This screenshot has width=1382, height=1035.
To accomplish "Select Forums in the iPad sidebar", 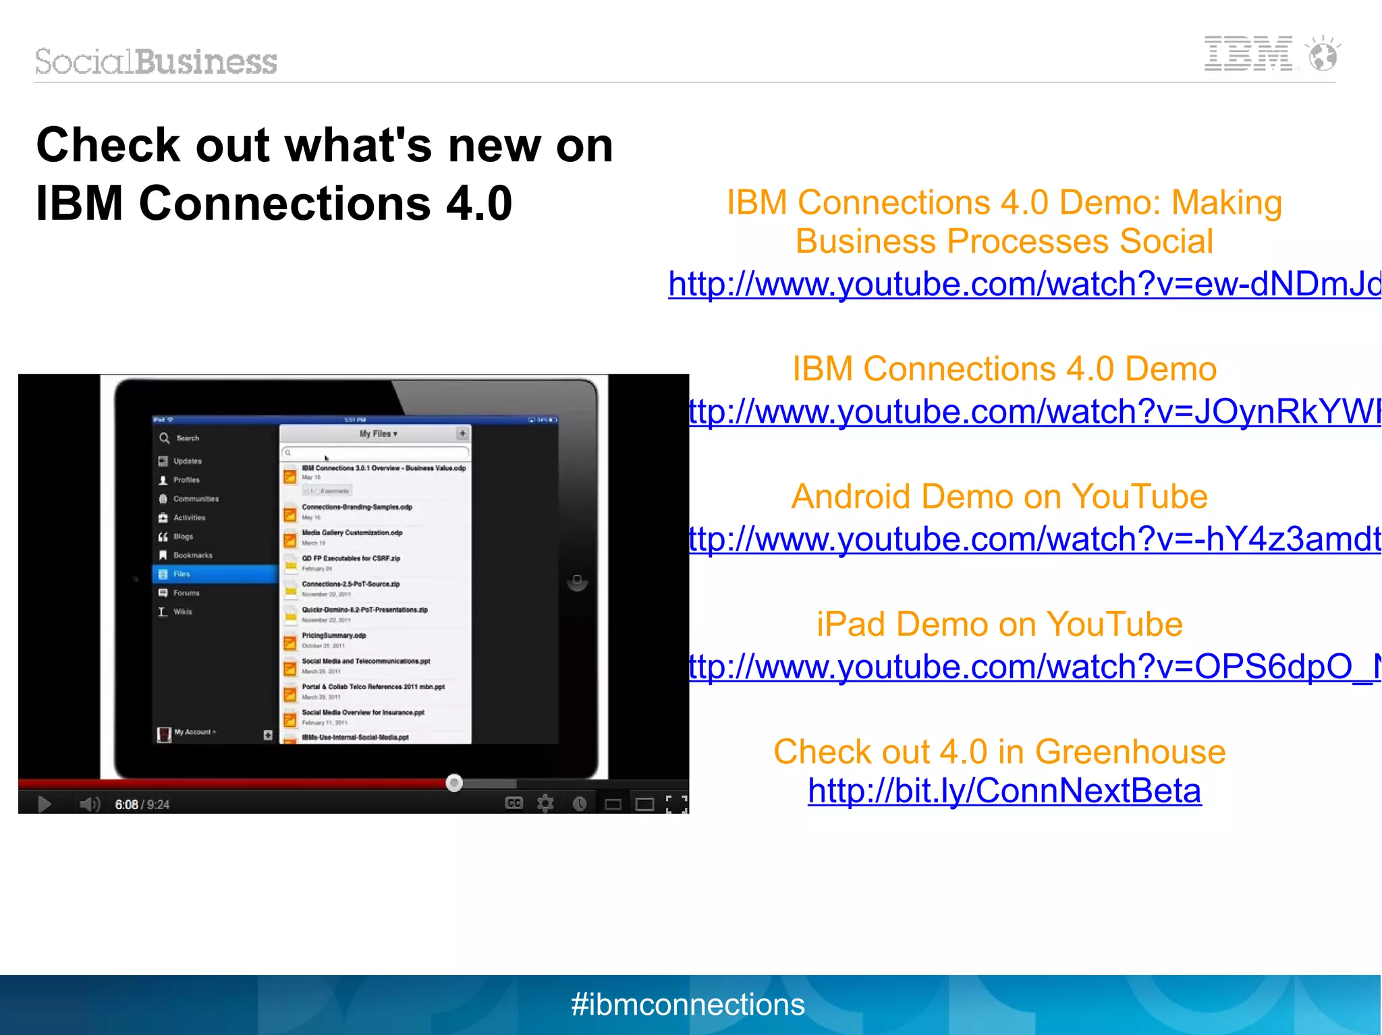I will [x=215, y=593].
